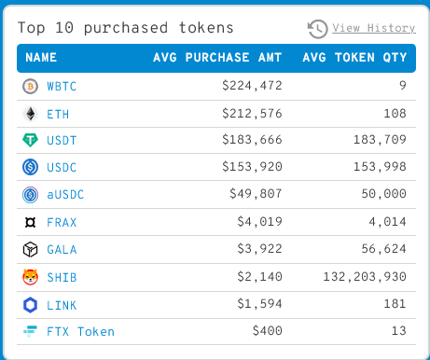430x360 pixels.
Task: Click the FTX Token logo icon
Action: pyautogui.click(x=30, y=331)
